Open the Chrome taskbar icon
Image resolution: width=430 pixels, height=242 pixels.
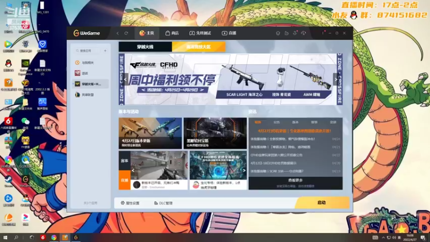[54, 237]
